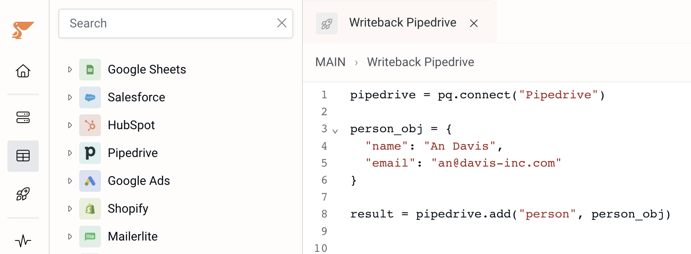This screenshot has height=254, width=691.
Task: Click the Pipedrive P icon
Action: [x=90, y=153]
